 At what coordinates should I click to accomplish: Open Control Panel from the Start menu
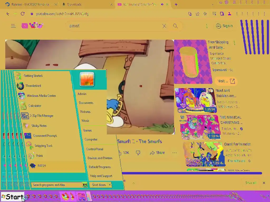click(x=95, y=149)
